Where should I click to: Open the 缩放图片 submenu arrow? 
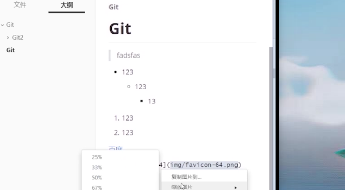point(235,188)
